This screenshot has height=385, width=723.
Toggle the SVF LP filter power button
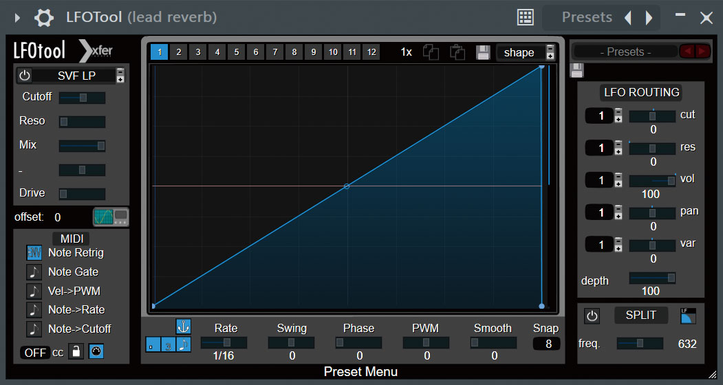25,75
